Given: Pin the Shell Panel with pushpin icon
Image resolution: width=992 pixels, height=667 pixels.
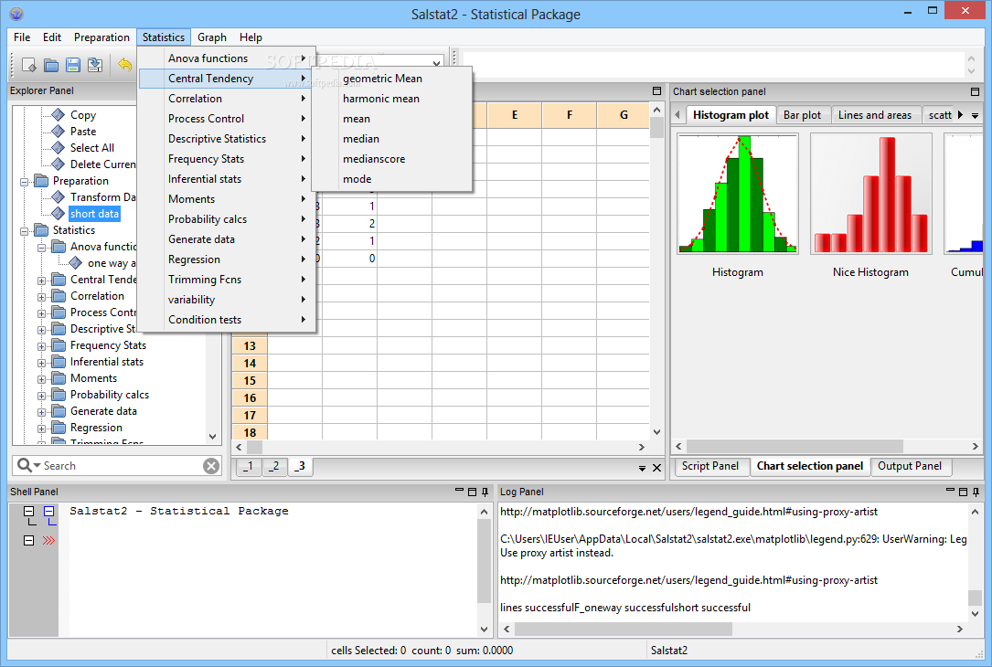Looking at the screenshot, I should (485, 492).
